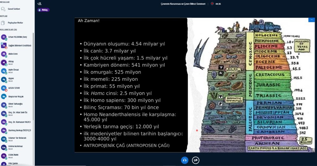Click the NOTLAR section heading
The width and height of the screenshot is (317, 166).
[x=3, y=16]
